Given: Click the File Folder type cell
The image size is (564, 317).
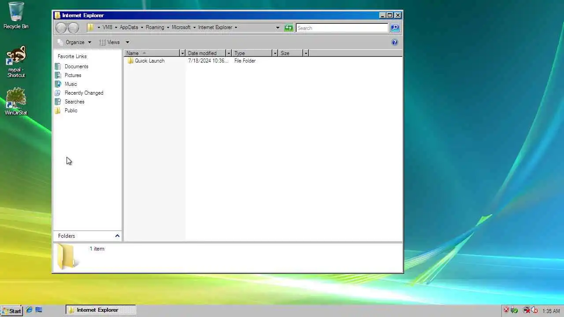Looking at the screenshot, I should pos(245,61).
